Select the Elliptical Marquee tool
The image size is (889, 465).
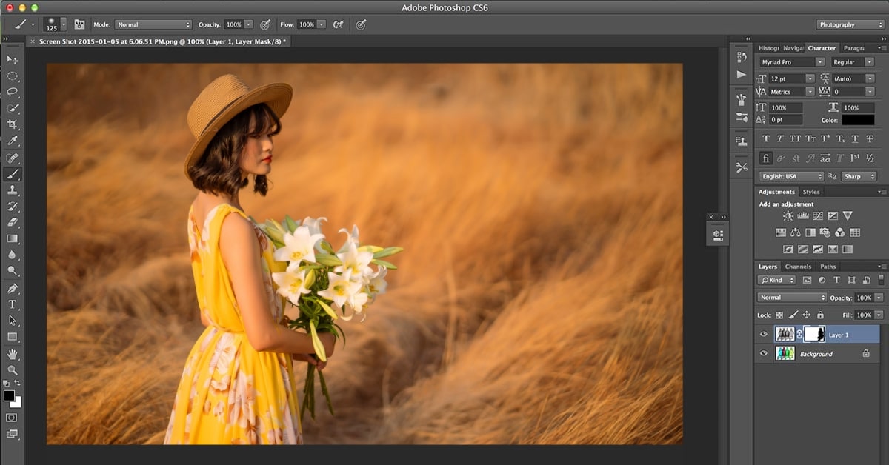click(13, 76)
